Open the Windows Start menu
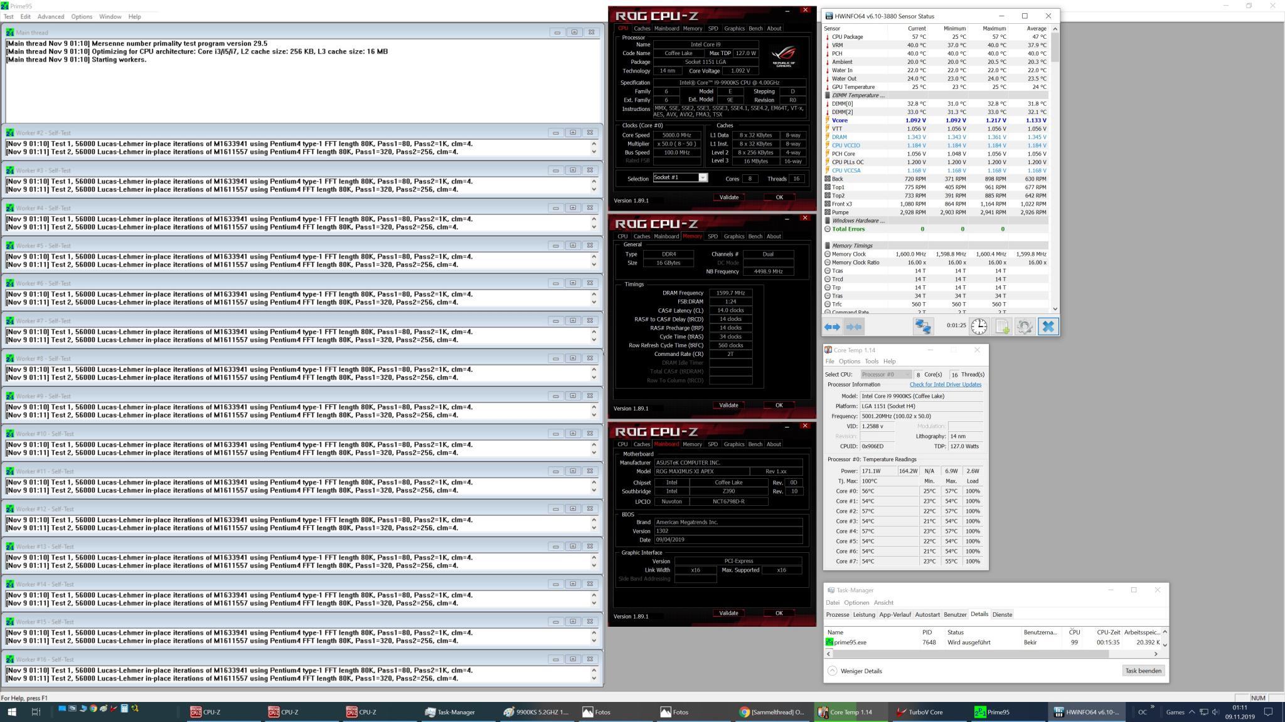This screenshot has width=1285, height=722. tap(11, 712)
